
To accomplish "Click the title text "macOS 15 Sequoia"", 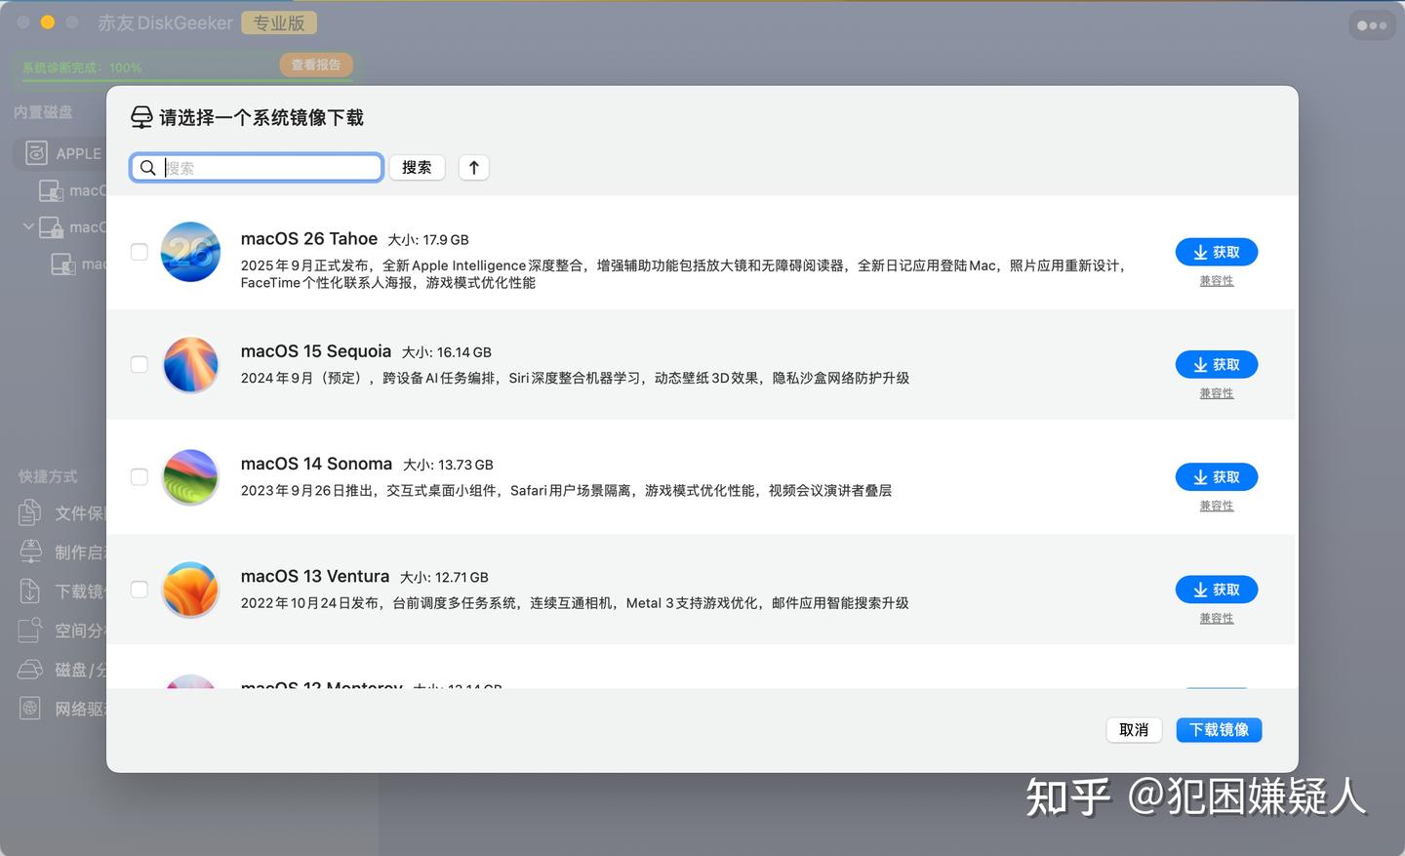I will click(x=316, y=351).
